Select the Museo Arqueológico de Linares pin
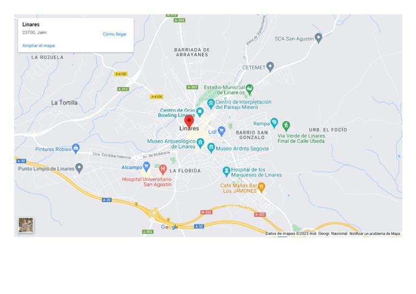 click(200, 143)
